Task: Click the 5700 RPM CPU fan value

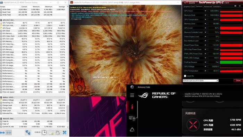Action: coord(235,120)
